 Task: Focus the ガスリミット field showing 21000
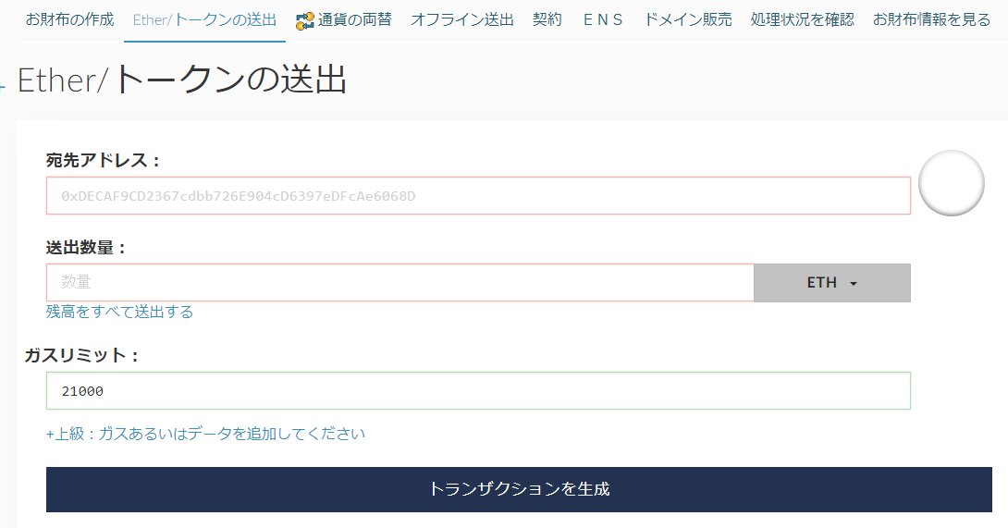[x=478, y=390]
